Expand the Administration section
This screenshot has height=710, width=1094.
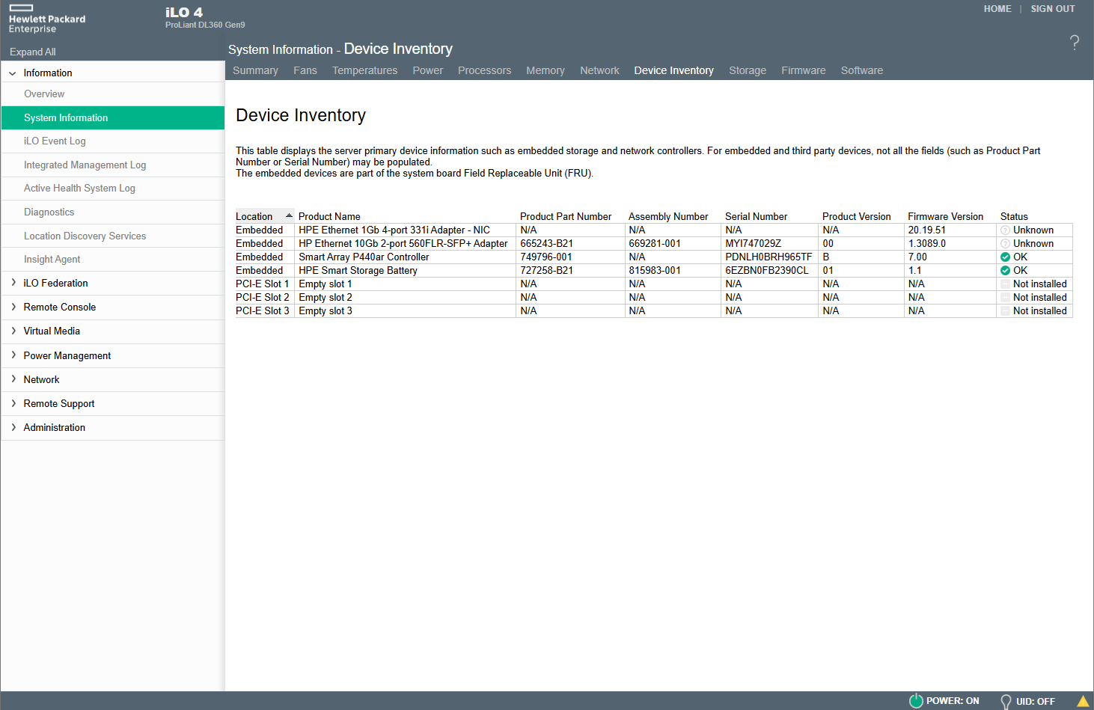pyautogui.click(x=13, y=427)
